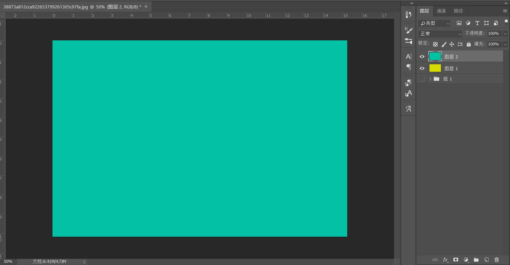510x265 pixels.
Task: Add a layer mask from the Layers panel
Action: [456, 260]
